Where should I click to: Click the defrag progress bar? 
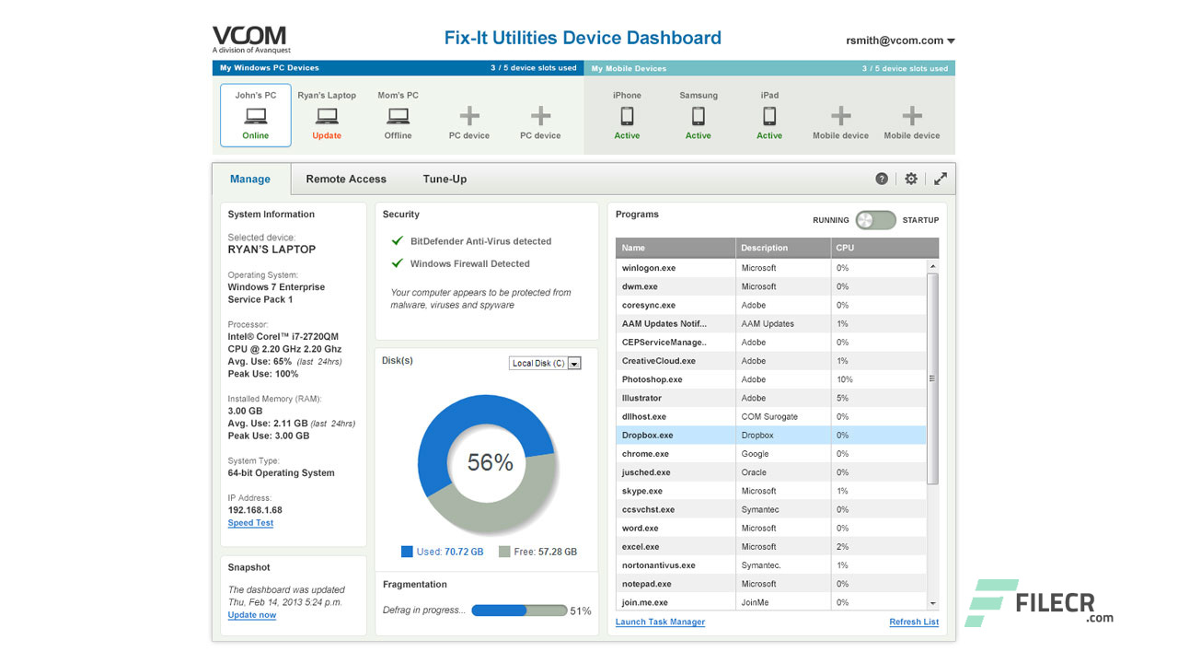tap(520, 611)
